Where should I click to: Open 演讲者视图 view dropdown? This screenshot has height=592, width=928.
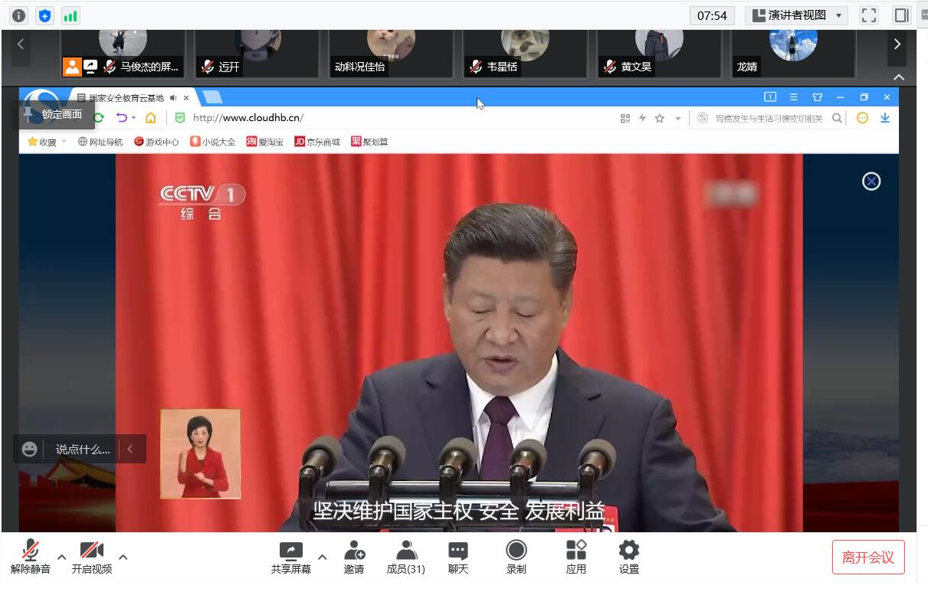pyautogui.click(x=796, y=15)
